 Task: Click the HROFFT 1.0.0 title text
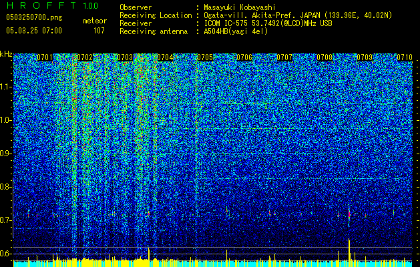(x=52, y=5)
